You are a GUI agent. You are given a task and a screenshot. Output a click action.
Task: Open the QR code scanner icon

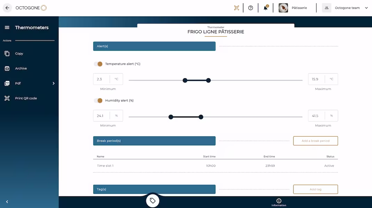236,8
